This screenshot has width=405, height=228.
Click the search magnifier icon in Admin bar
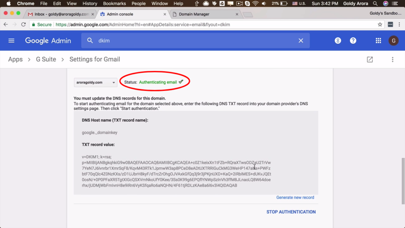[90, 41]
